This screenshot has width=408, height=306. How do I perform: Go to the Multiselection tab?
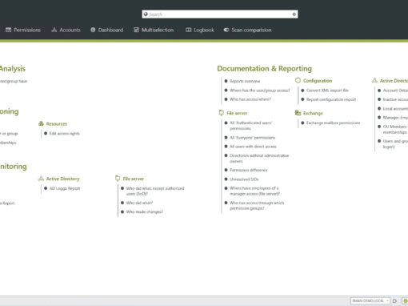click(x=154, y=30)
